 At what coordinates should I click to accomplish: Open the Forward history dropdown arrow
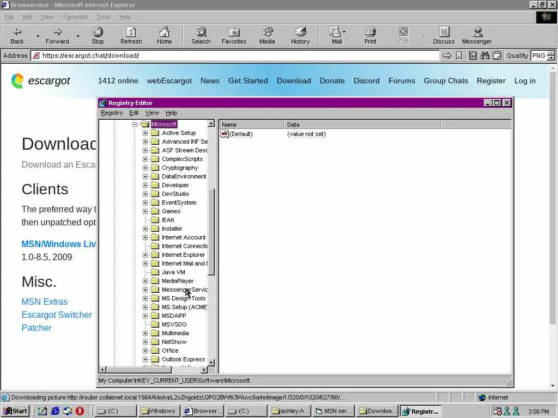[x=78, y=36]
